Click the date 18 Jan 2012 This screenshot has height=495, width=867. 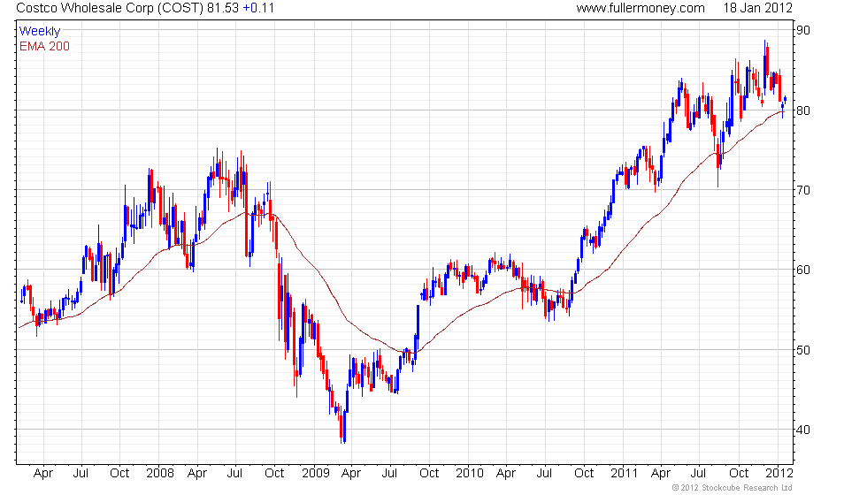(x=757, y=8)
